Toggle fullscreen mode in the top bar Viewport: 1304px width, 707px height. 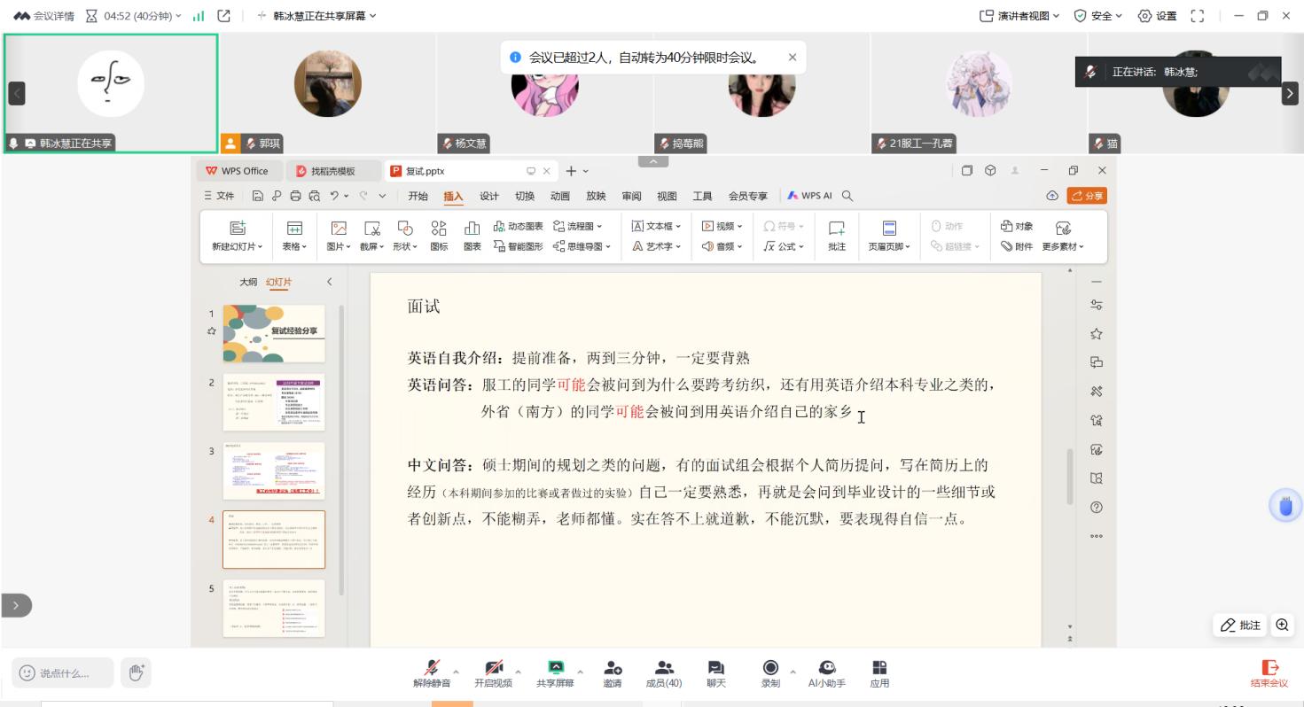coord(1198,16)
